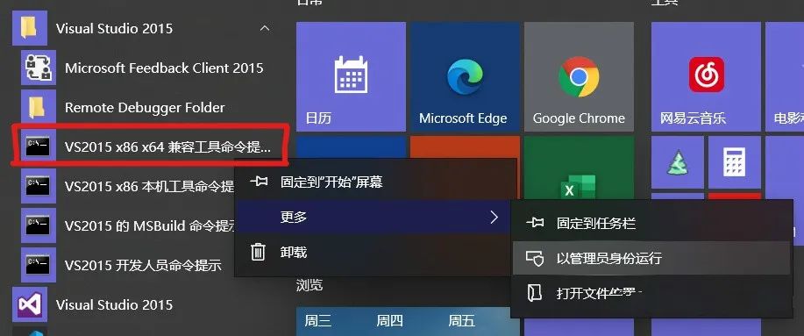
Task: Open the Google Chrome tile
Action: (x=579, y=77)
